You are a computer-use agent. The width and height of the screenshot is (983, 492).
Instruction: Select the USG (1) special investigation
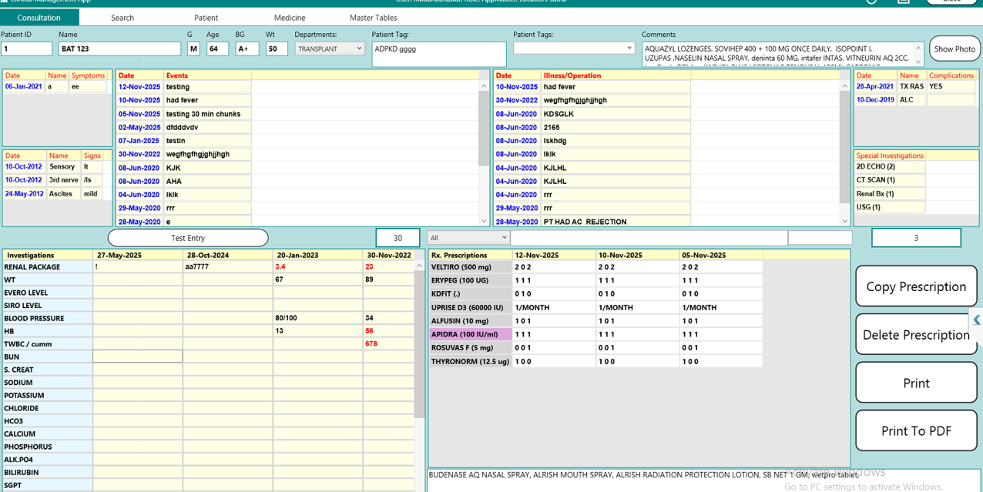coord(890,207)
